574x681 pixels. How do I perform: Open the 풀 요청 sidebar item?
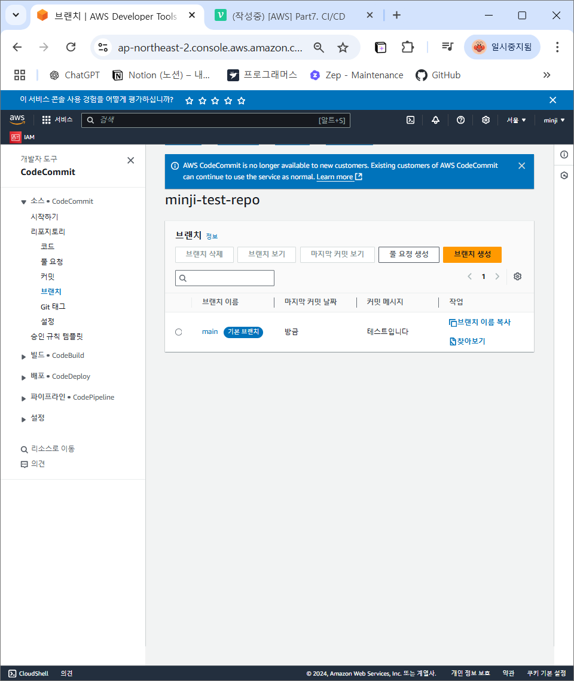point(52,262)
